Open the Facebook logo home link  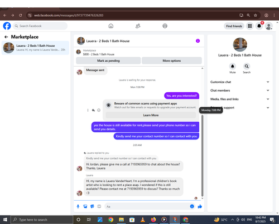[7, 26]
